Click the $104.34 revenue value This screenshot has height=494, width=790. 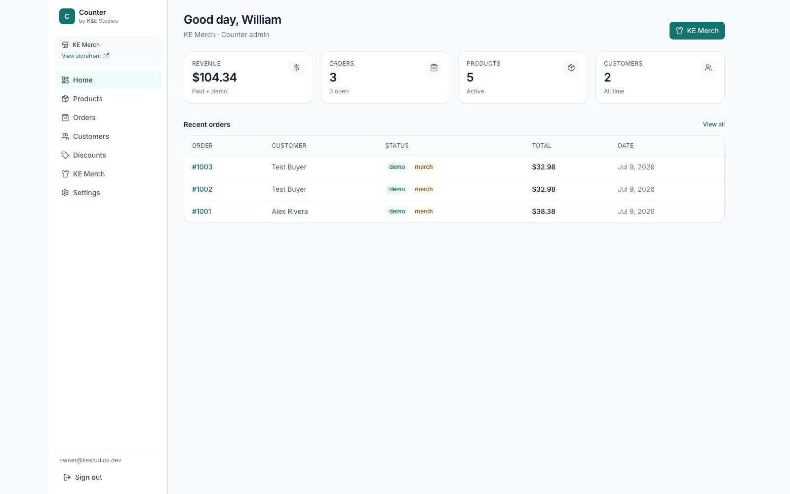coord(214,78)
